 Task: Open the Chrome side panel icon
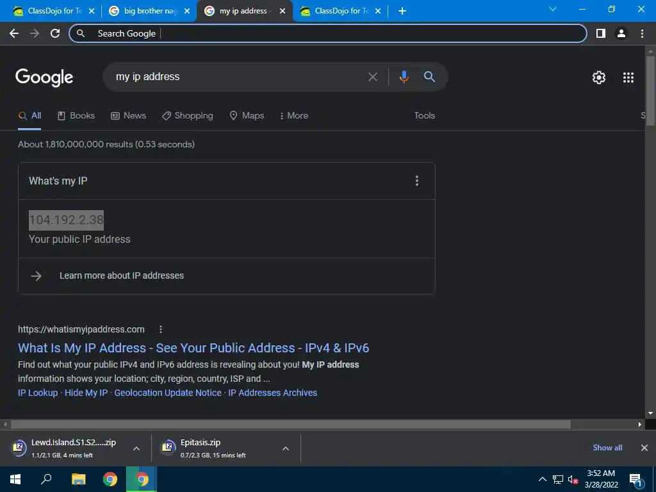point(601,33)
